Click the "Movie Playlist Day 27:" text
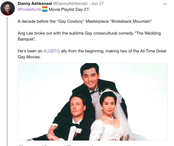The width and height of the screenshot is (174, 146). [x=69, y=9]
